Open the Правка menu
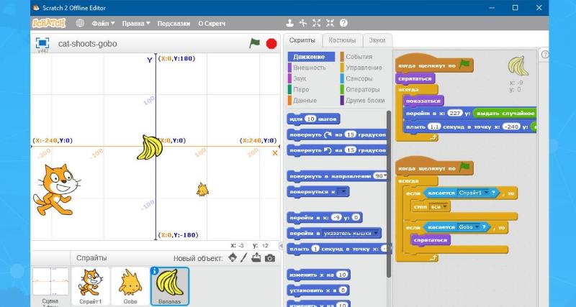 pyautogui.click(x=136, y=23)
